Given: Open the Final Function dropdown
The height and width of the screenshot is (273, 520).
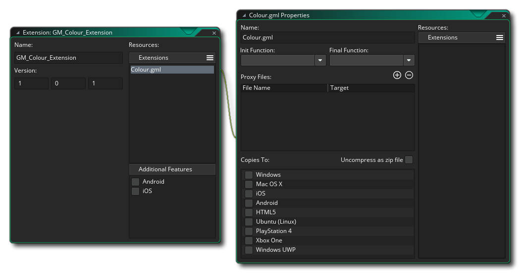Looking at the screenshot, I should 409,60.
